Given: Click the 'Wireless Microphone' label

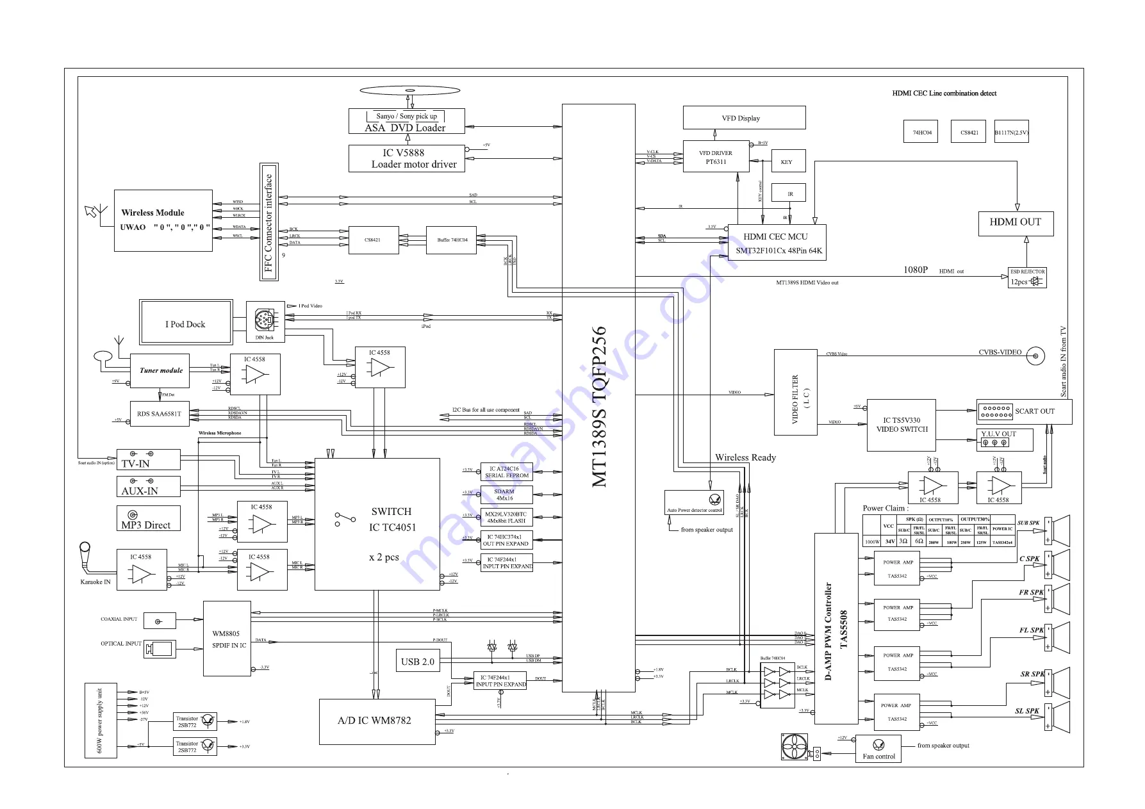Looking at the screenshot, I should click(x=220, y=433).
